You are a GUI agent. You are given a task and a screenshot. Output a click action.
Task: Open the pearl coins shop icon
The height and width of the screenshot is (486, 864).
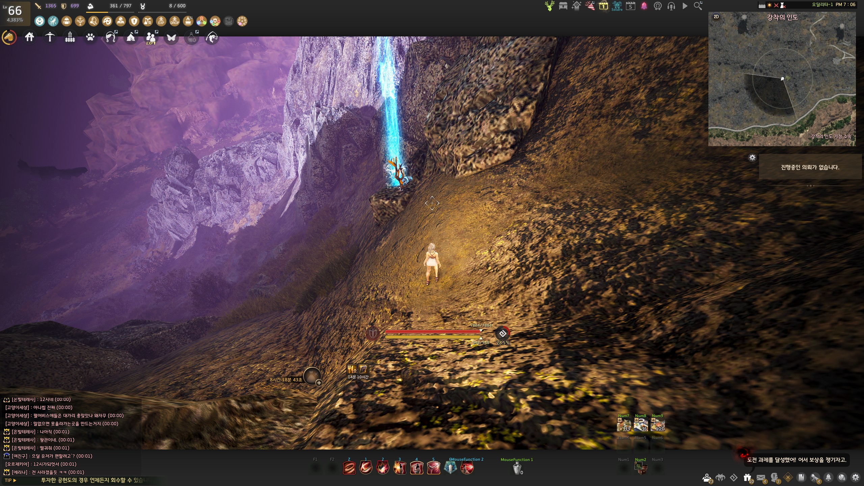[842, 478]
